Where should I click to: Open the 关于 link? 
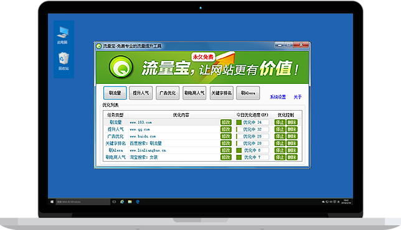[298, 97]
